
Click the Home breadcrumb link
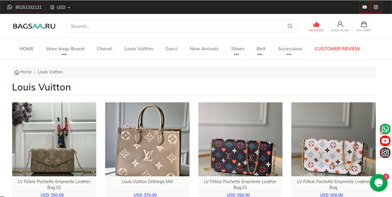[x=26, y=72]
